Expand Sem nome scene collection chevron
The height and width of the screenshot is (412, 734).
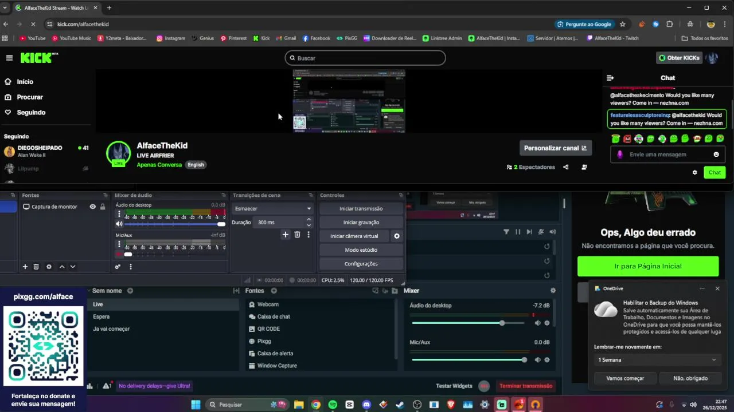89,291
